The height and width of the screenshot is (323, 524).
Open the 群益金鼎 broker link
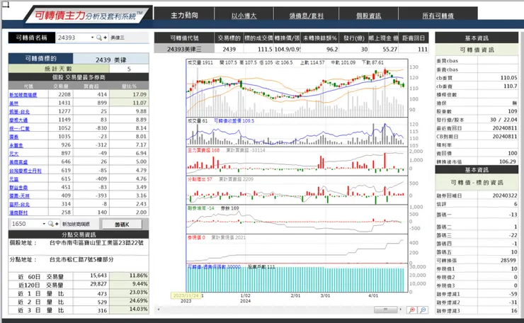pos(18,187)
